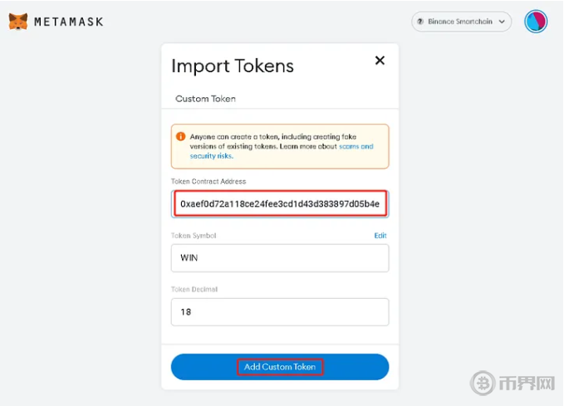Click the Bitcoin coin watermark icon

coord(484,383)
